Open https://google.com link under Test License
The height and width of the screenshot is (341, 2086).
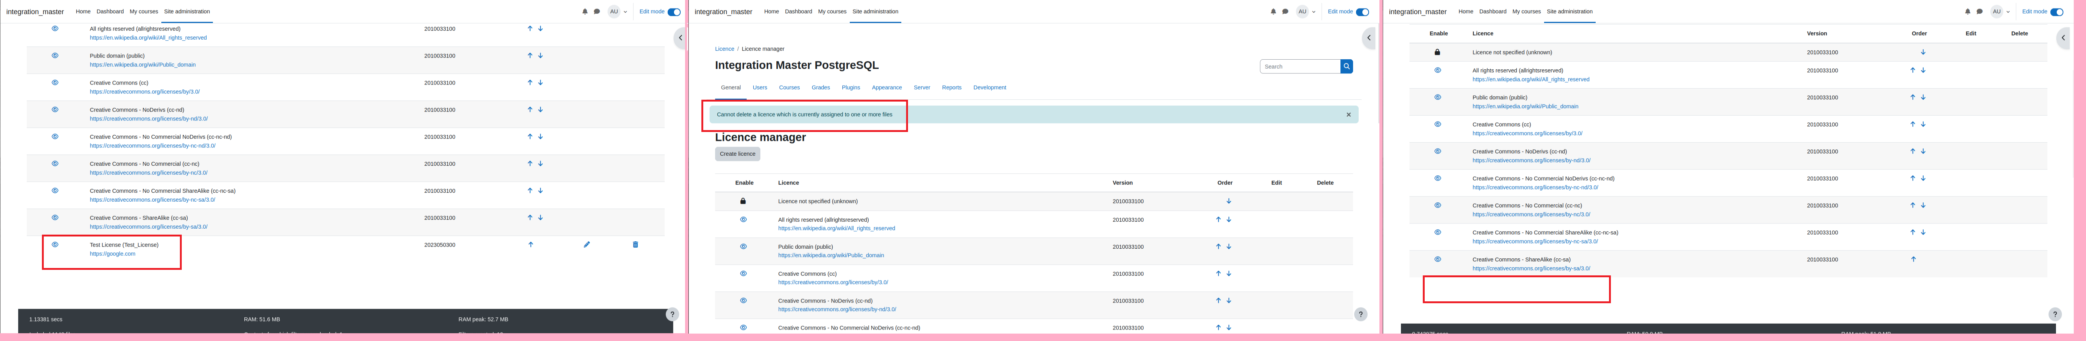[x=112, y=254]
